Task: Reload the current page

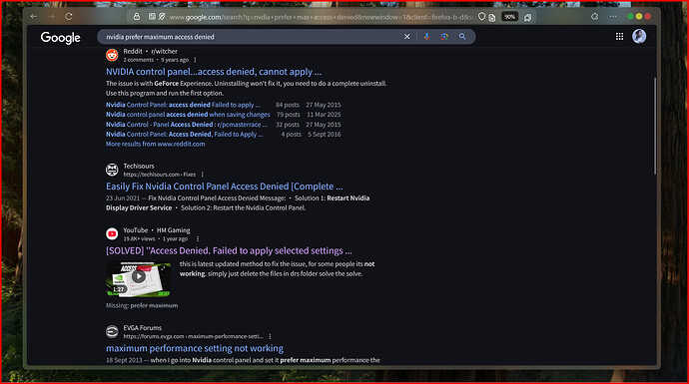Action: pos(69,17)
